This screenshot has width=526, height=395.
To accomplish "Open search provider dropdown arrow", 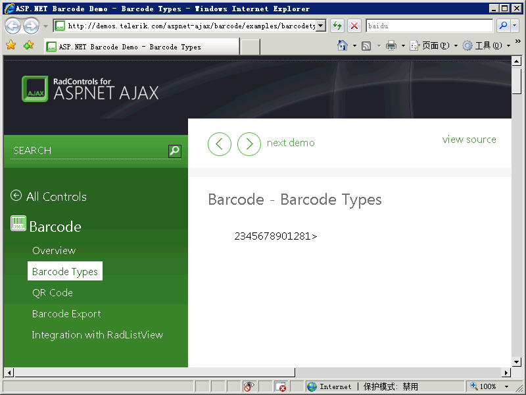I will tap(515, 26).
